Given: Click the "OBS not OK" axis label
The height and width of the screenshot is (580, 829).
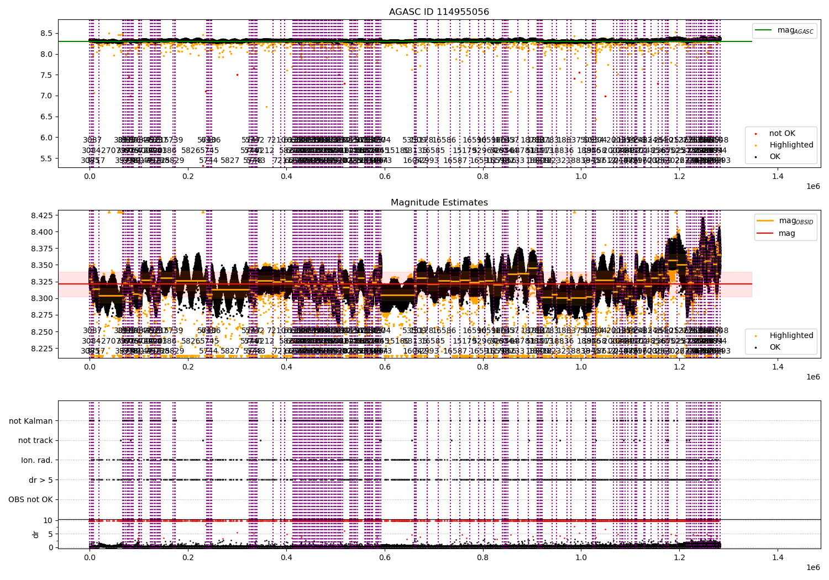Looking at the screenshot, I should tap(30, 500).
